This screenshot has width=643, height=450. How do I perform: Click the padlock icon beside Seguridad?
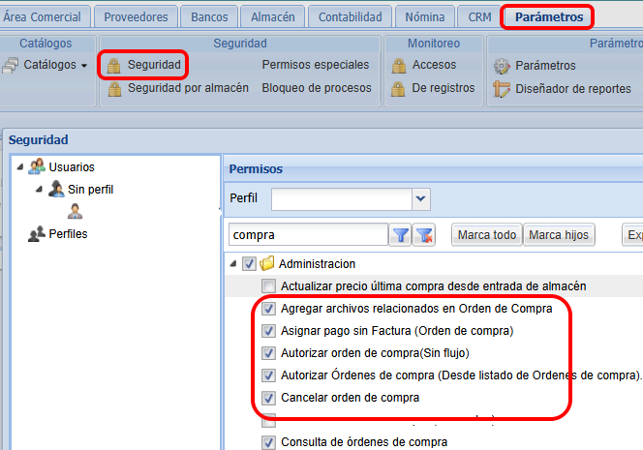(113, 66)
